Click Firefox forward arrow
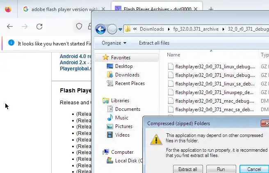 click(25, 27)
